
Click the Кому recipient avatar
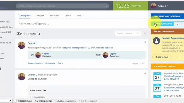105,55
